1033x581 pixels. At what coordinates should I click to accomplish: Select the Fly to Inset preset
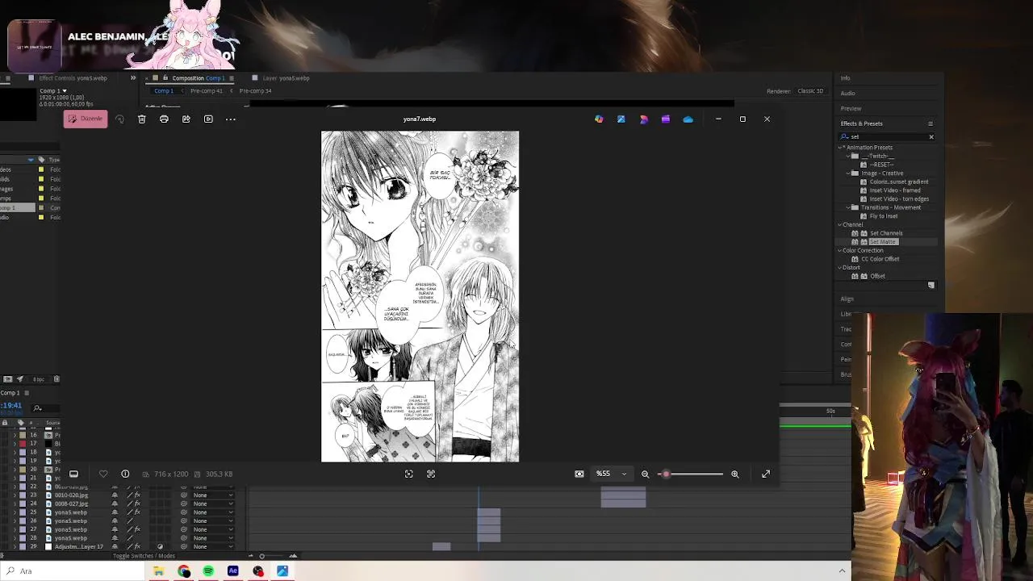click(x=883, y=216)
